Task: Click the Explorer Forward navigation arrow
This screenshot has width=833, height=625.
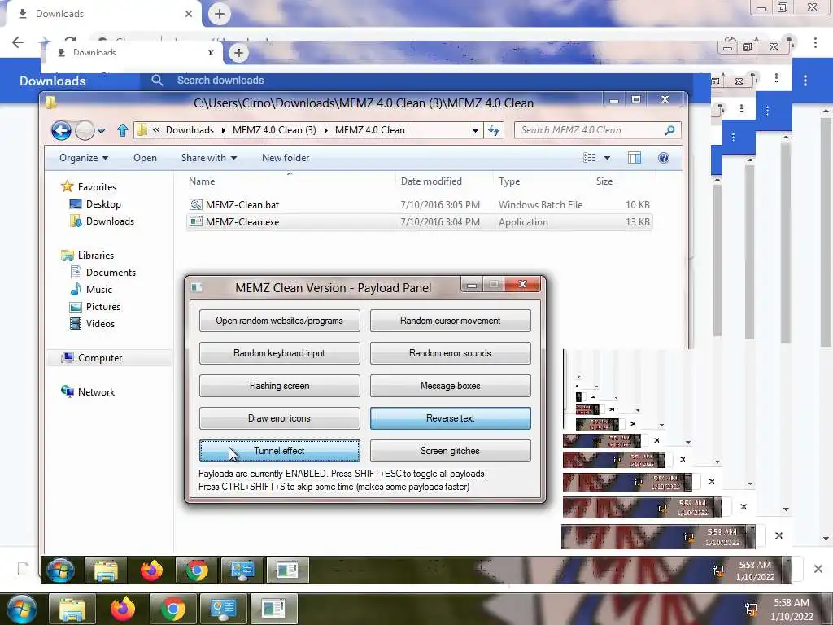Action: 85,130
